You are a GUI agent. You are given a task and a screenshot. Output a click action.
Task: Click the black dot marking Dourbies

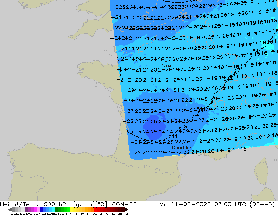(x=182, y=144)
